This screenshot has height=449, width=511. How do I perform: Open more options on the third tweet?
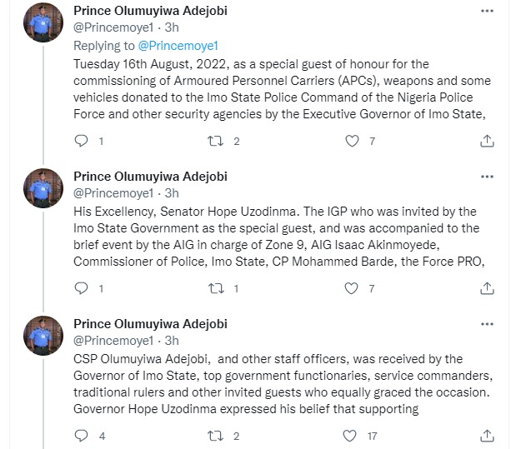point(487,324)
